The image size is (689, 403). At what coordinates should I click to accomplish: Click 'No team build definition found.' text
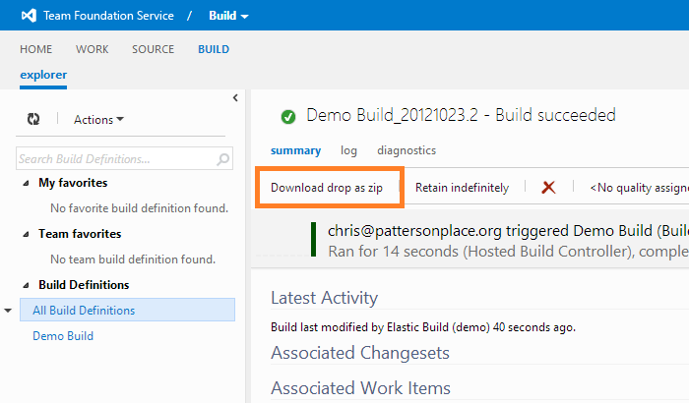[x=133, y=259]
